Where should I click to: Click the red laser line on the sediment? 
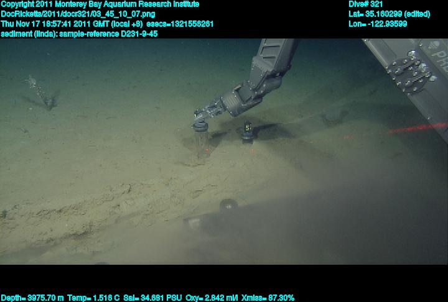click(x=418, y=127)
